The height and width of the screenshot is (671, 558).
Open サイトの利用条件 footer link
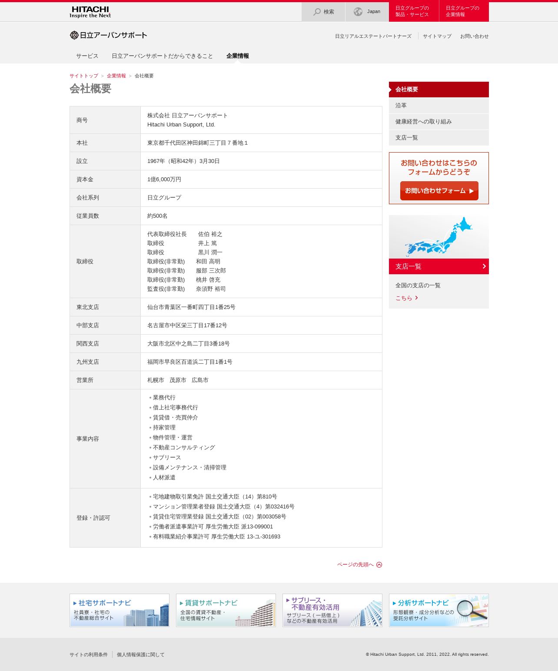89,654
